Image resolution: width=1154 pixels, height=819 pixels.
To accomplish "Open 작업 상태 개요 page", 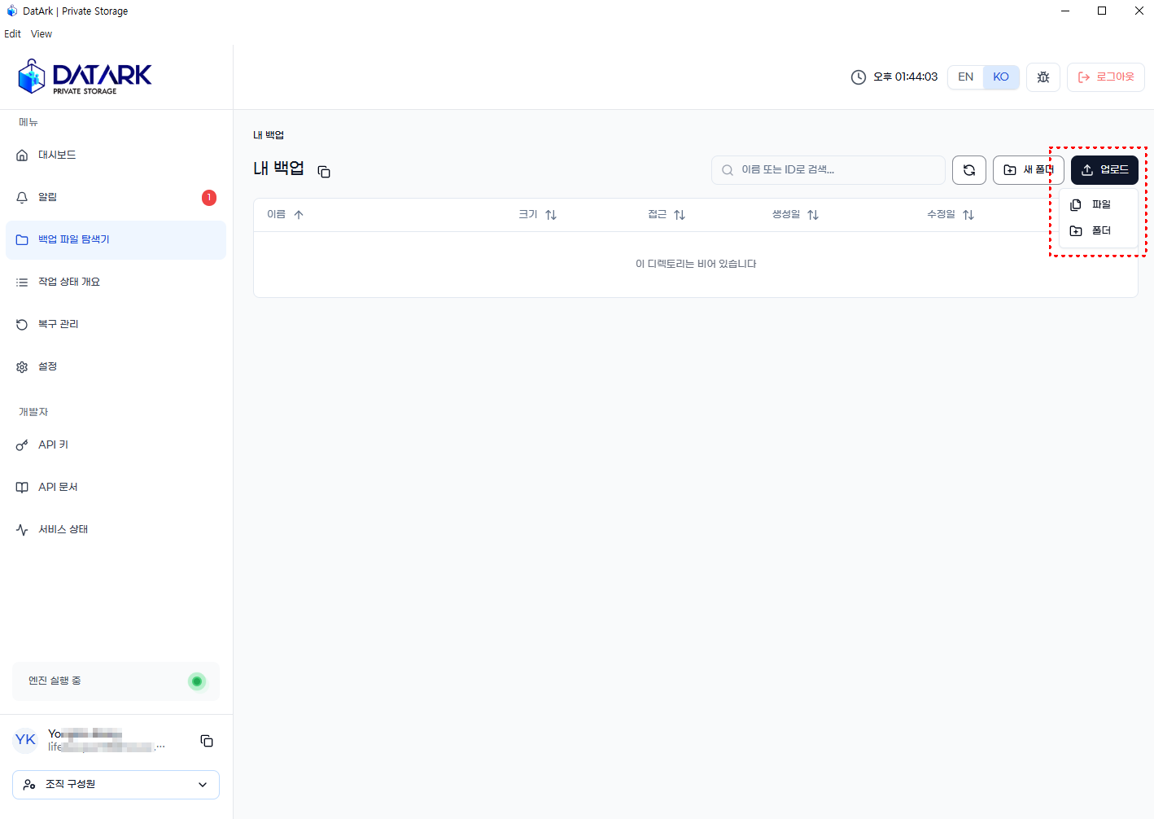I will 116,282.
